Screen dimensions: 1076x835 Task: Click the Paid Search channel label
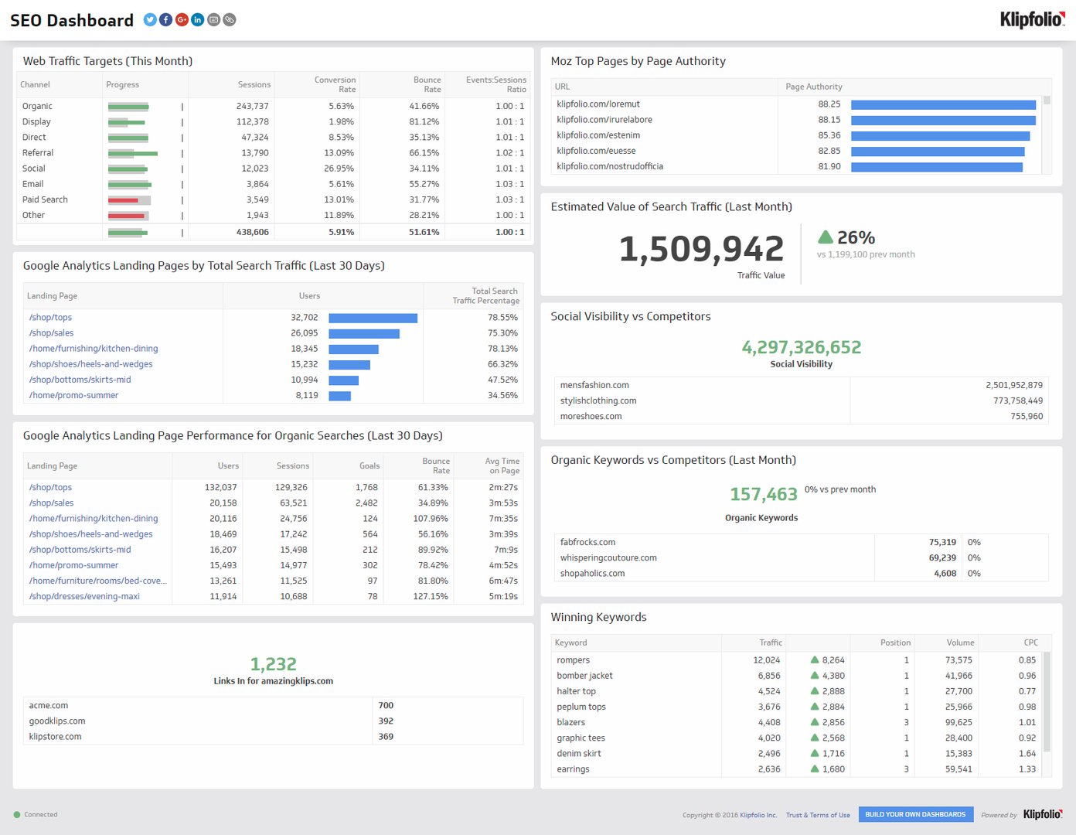(x=45, y=199)
